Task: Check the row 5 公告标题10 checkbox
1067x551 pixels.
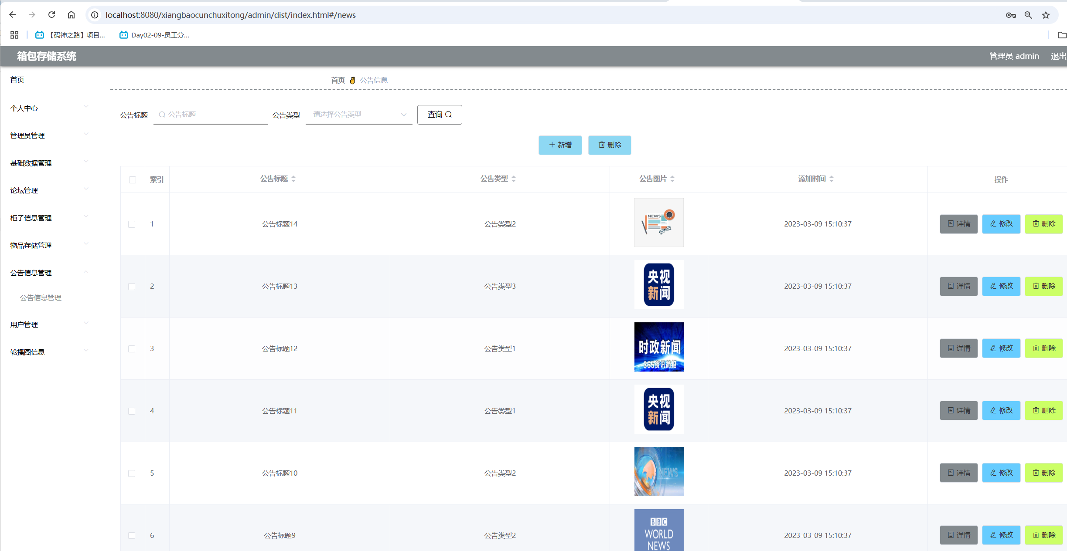Action: [x=132, y=473]
